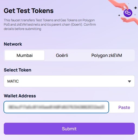Click the Select Token label

[18, 70]
